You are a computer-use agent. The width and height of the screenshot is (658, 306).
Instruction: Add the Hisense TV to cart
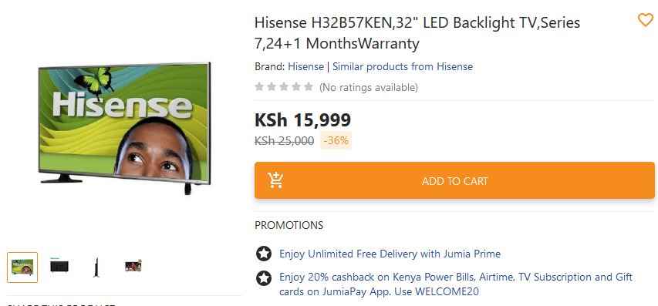[454, 180]
